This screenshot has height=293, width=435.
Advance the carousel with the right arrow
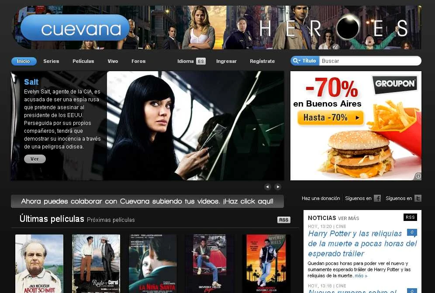pyautogui.click(x=278, y=186)
